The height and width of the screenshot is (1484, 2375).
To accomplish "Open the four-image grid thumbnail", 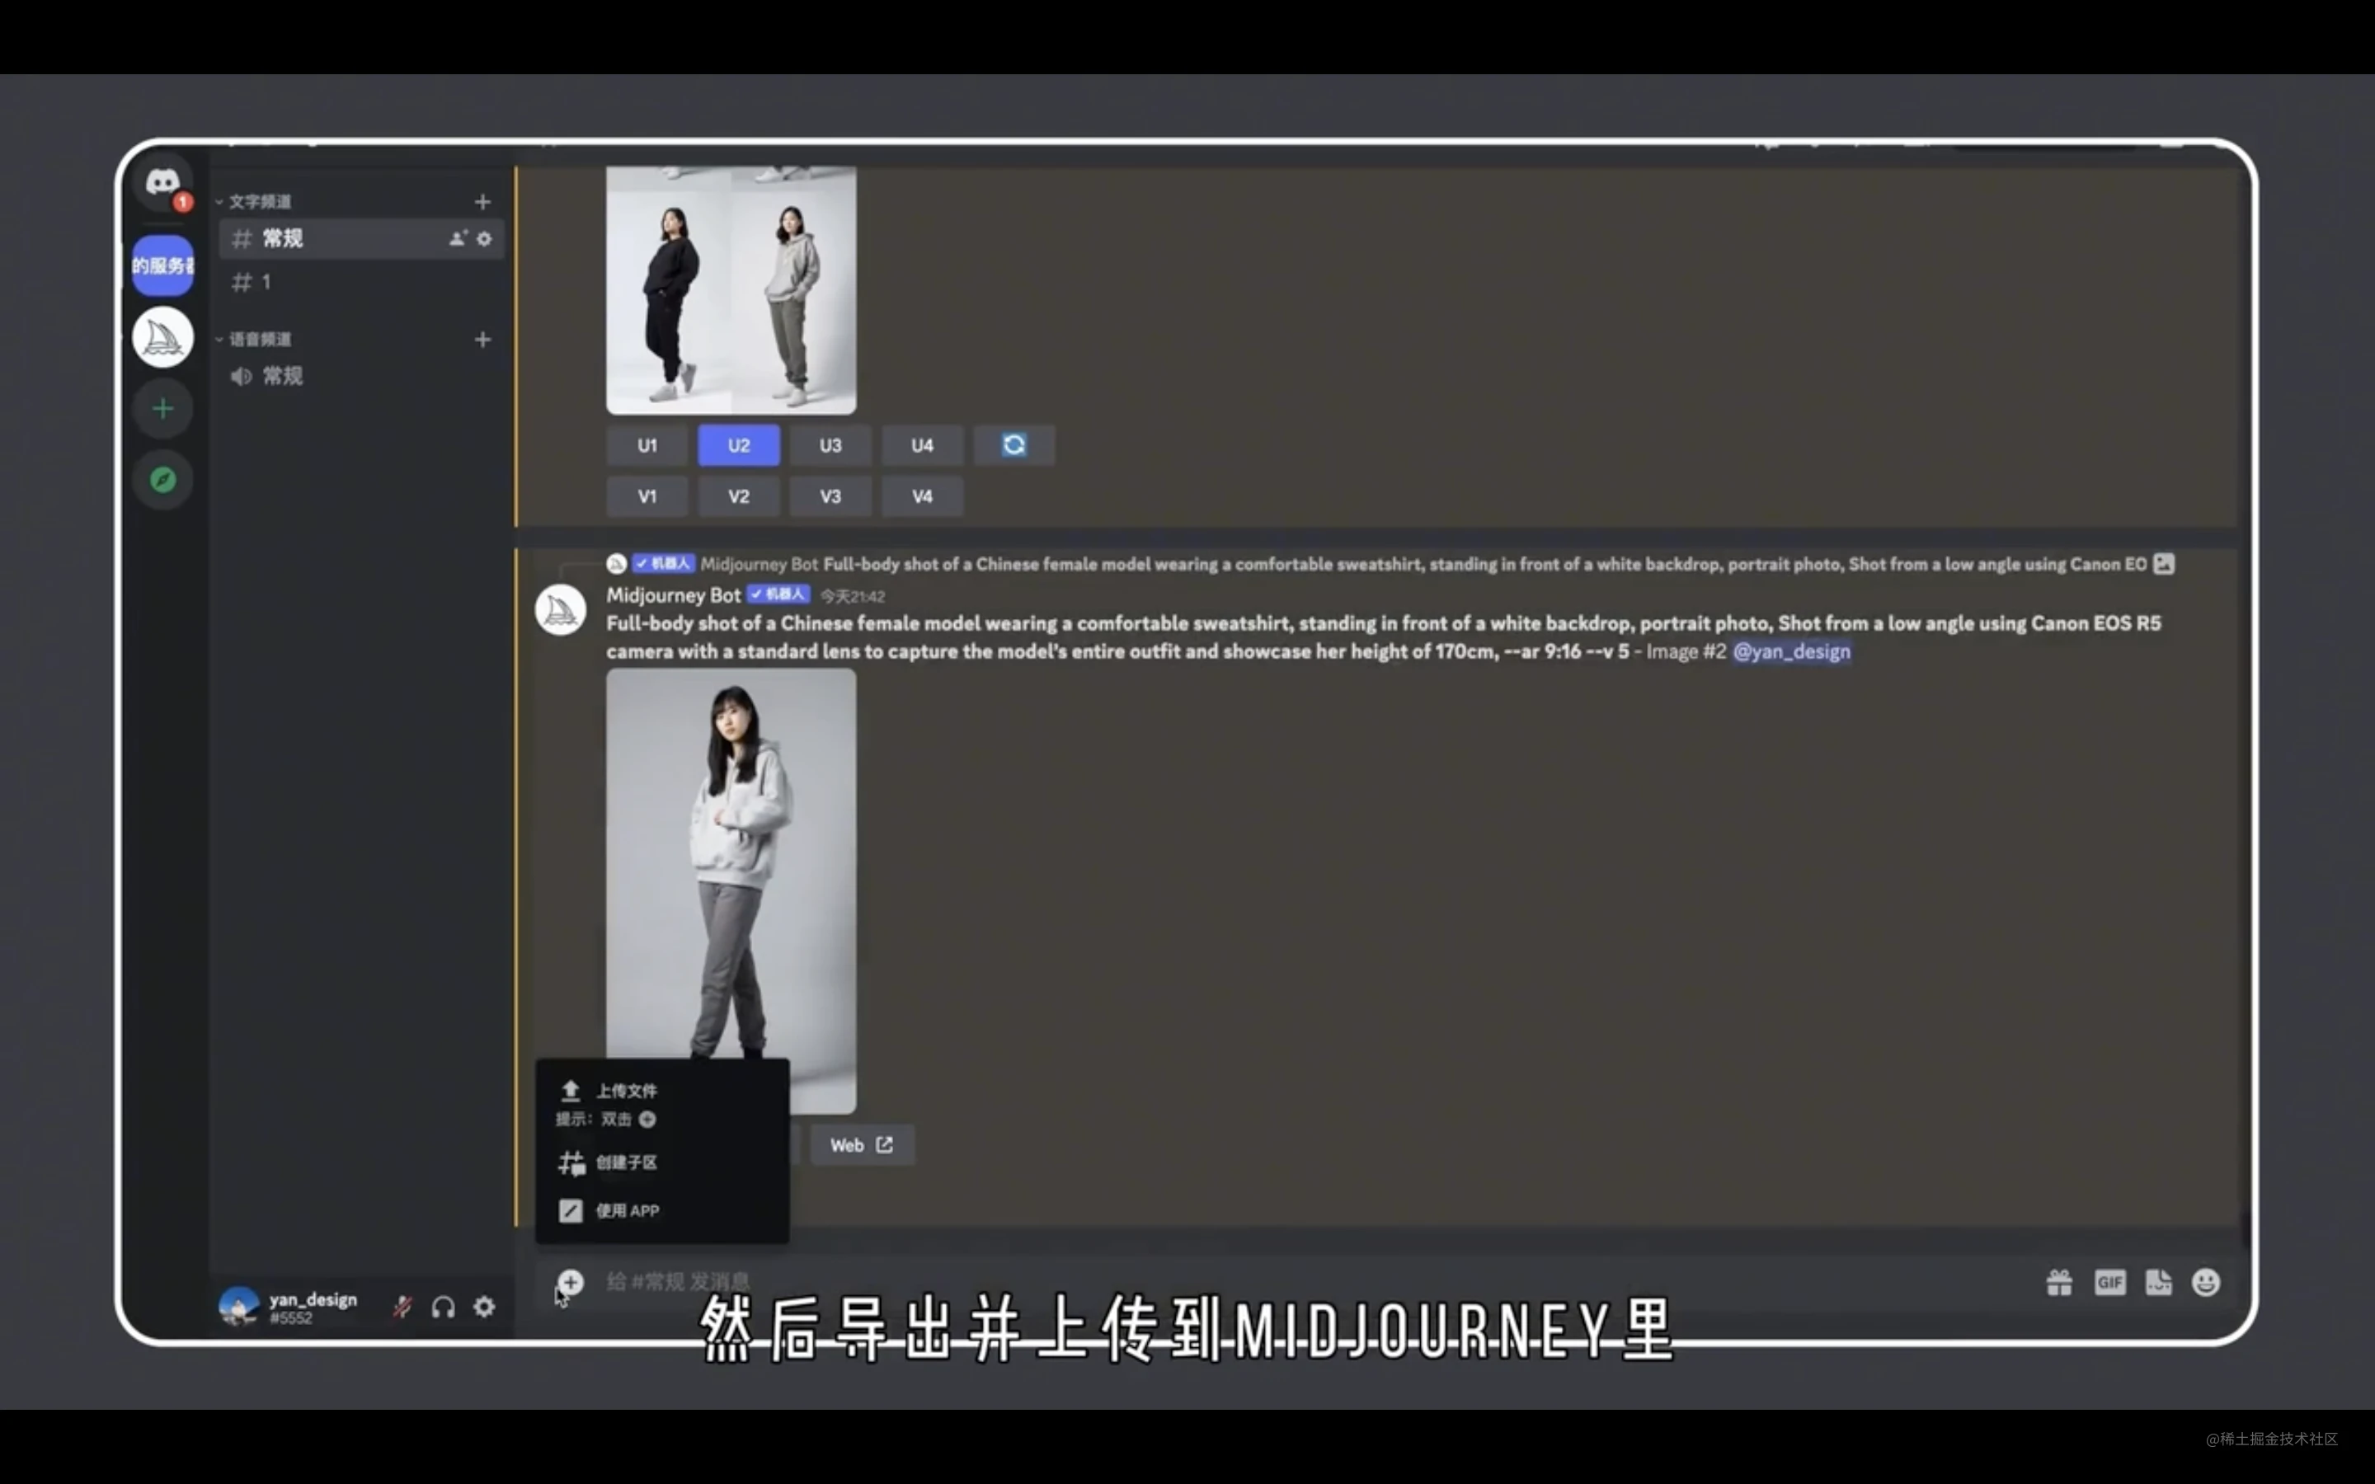I will click(x=731, y=289).
